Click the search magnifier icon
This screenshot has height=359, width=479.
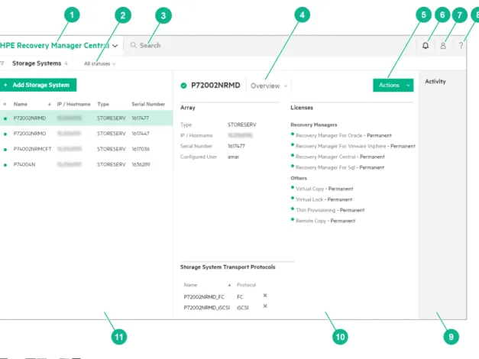tap(133, 45)
